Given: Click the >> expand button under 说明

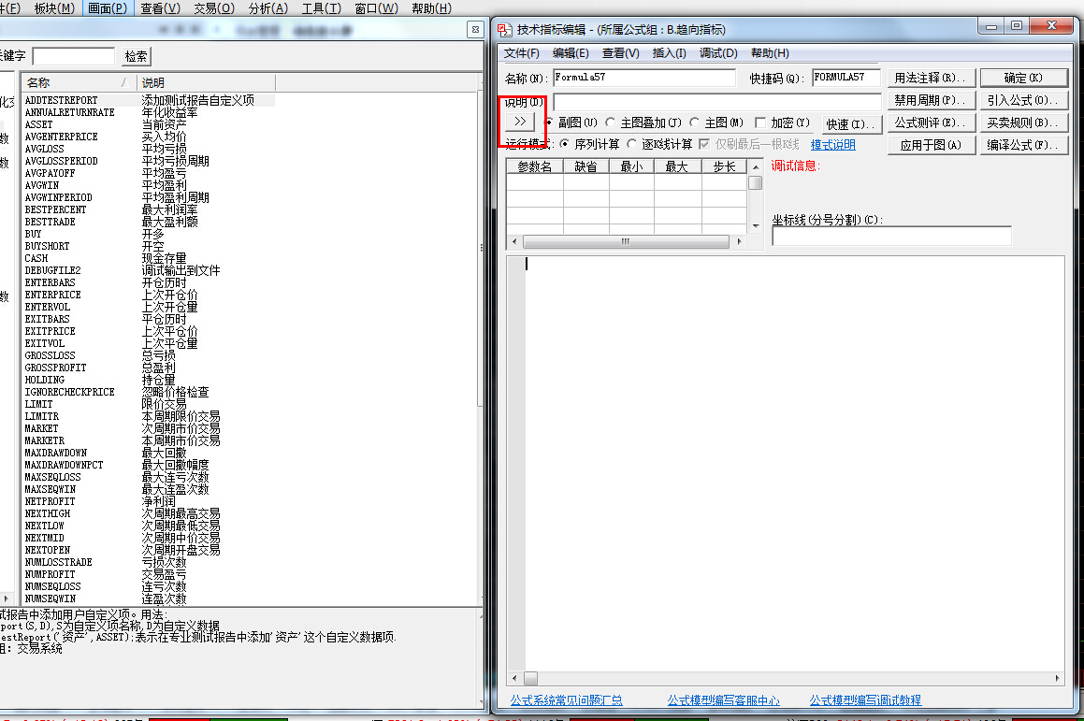Looking at the screenshot, I should tap(522, 123).
